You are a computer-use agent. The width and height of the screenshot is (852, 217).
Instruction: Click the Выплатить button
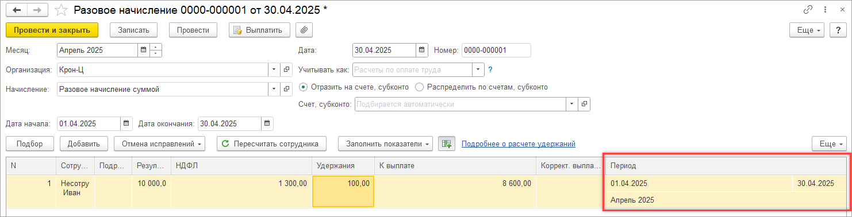[x=259, y=30]
